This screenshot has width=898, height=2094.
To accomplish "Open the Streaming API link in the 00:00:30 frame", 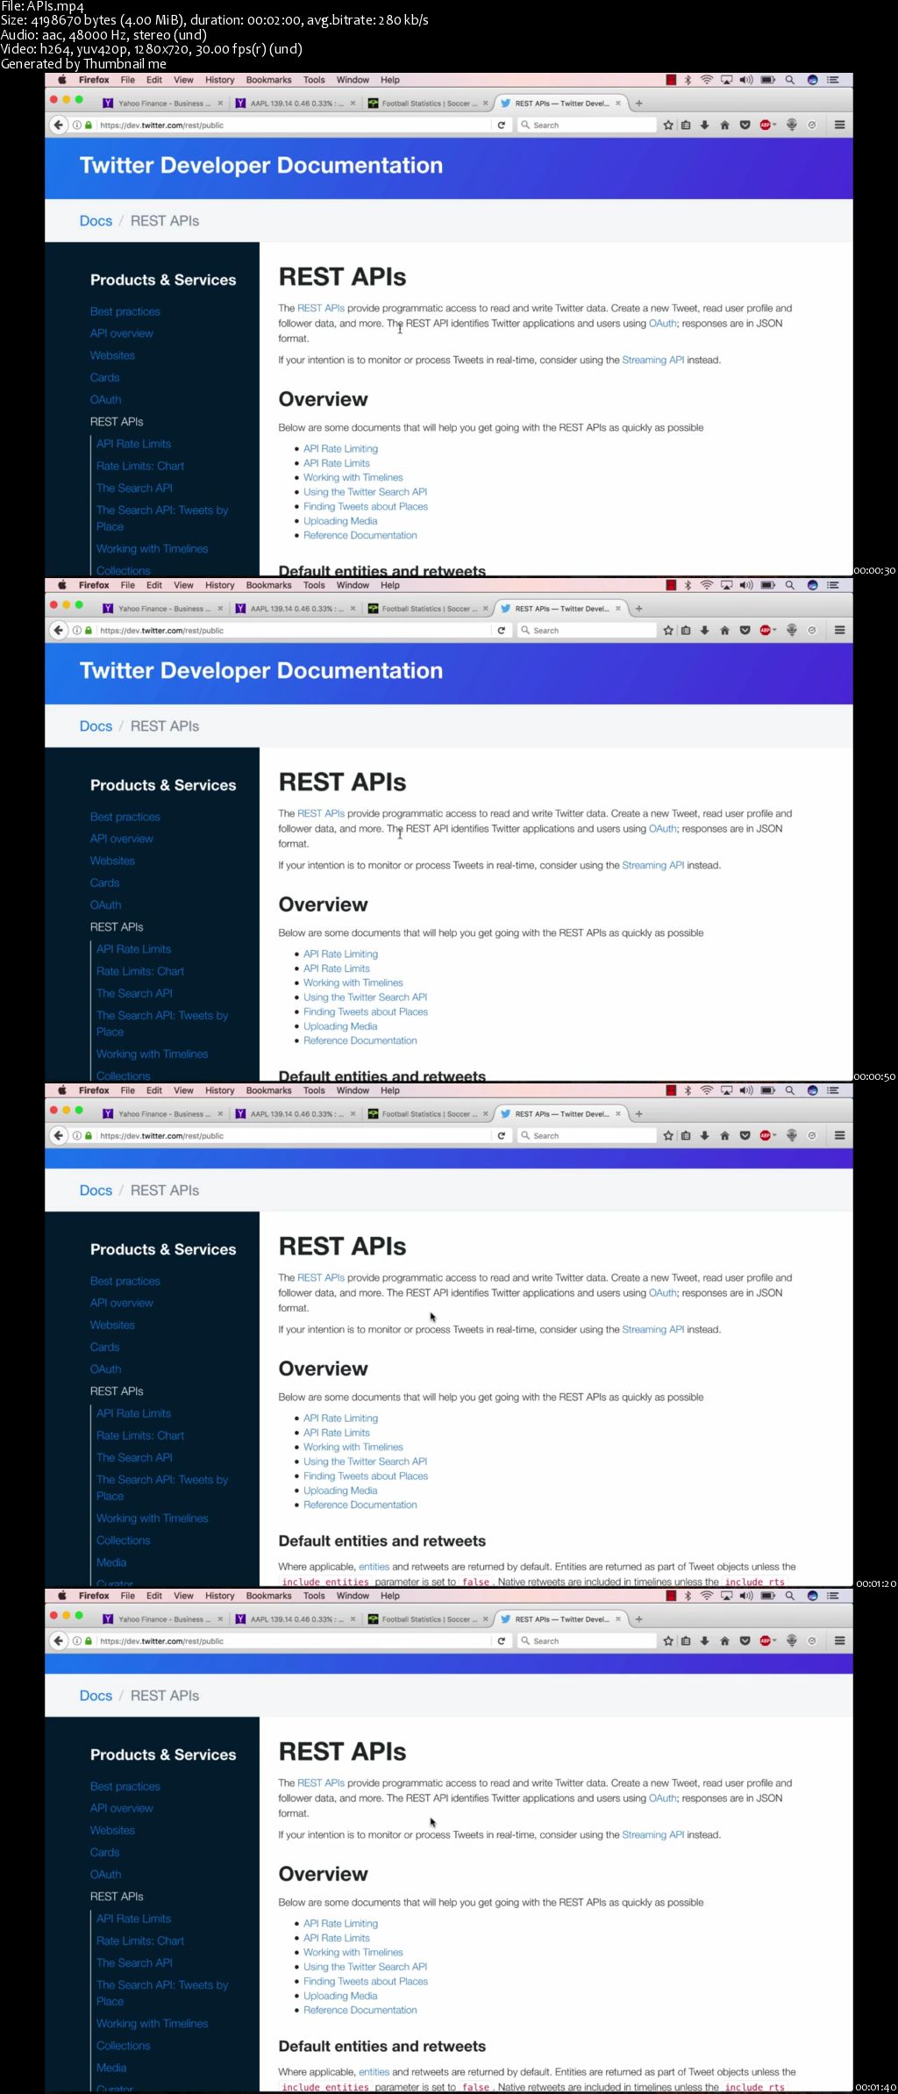I will point(652,360).
